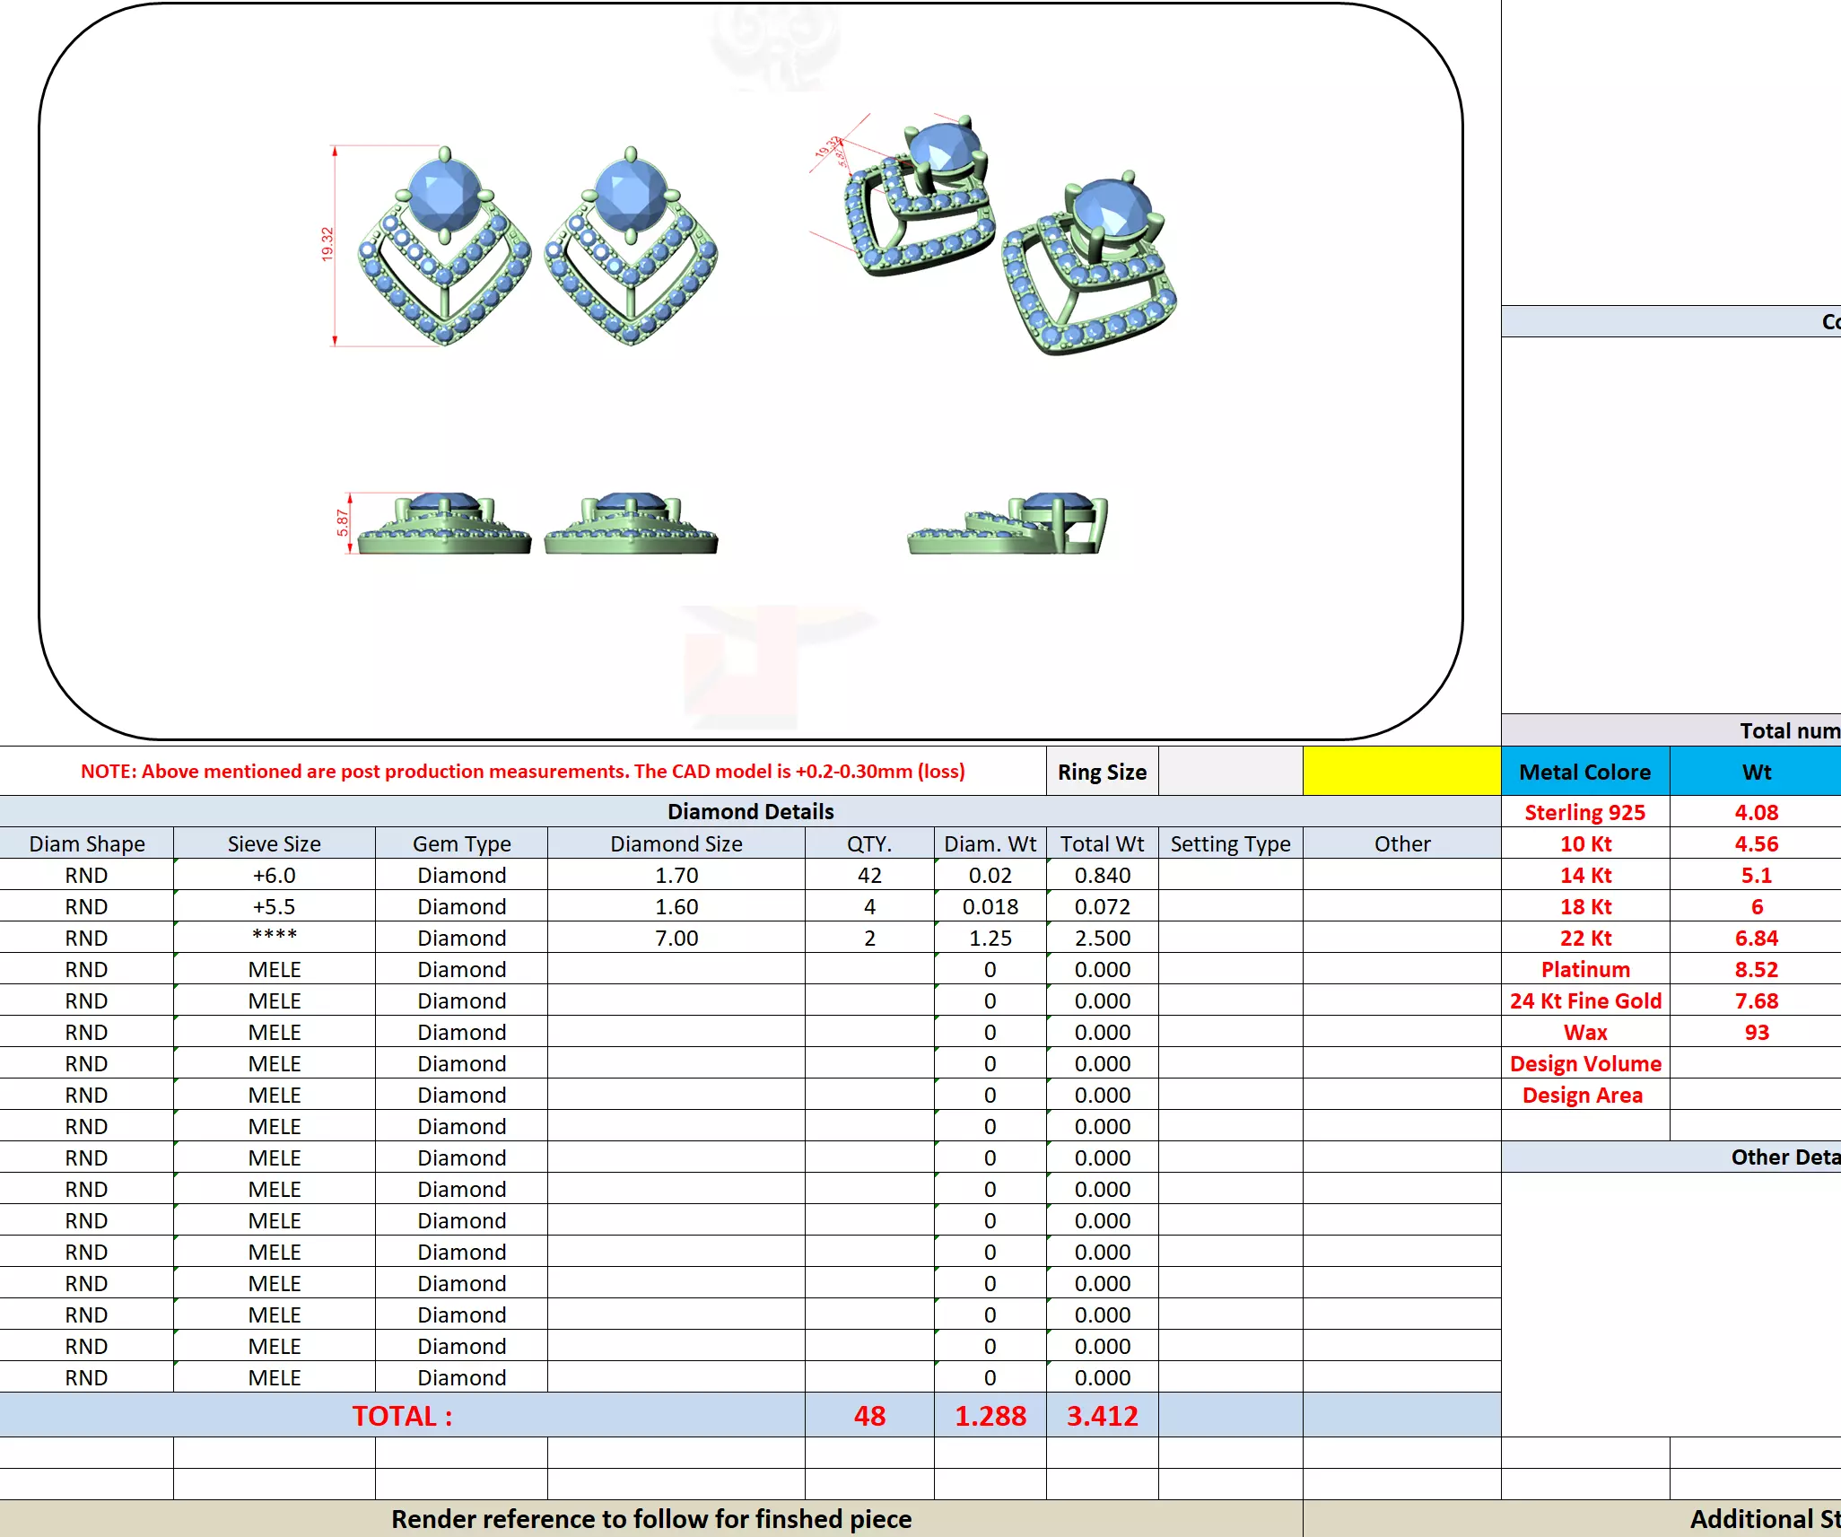The width and height of the screenshot is (1841, 1537).
Task: Click the Diamond Size value 7.00
Action: coord(676,938)
